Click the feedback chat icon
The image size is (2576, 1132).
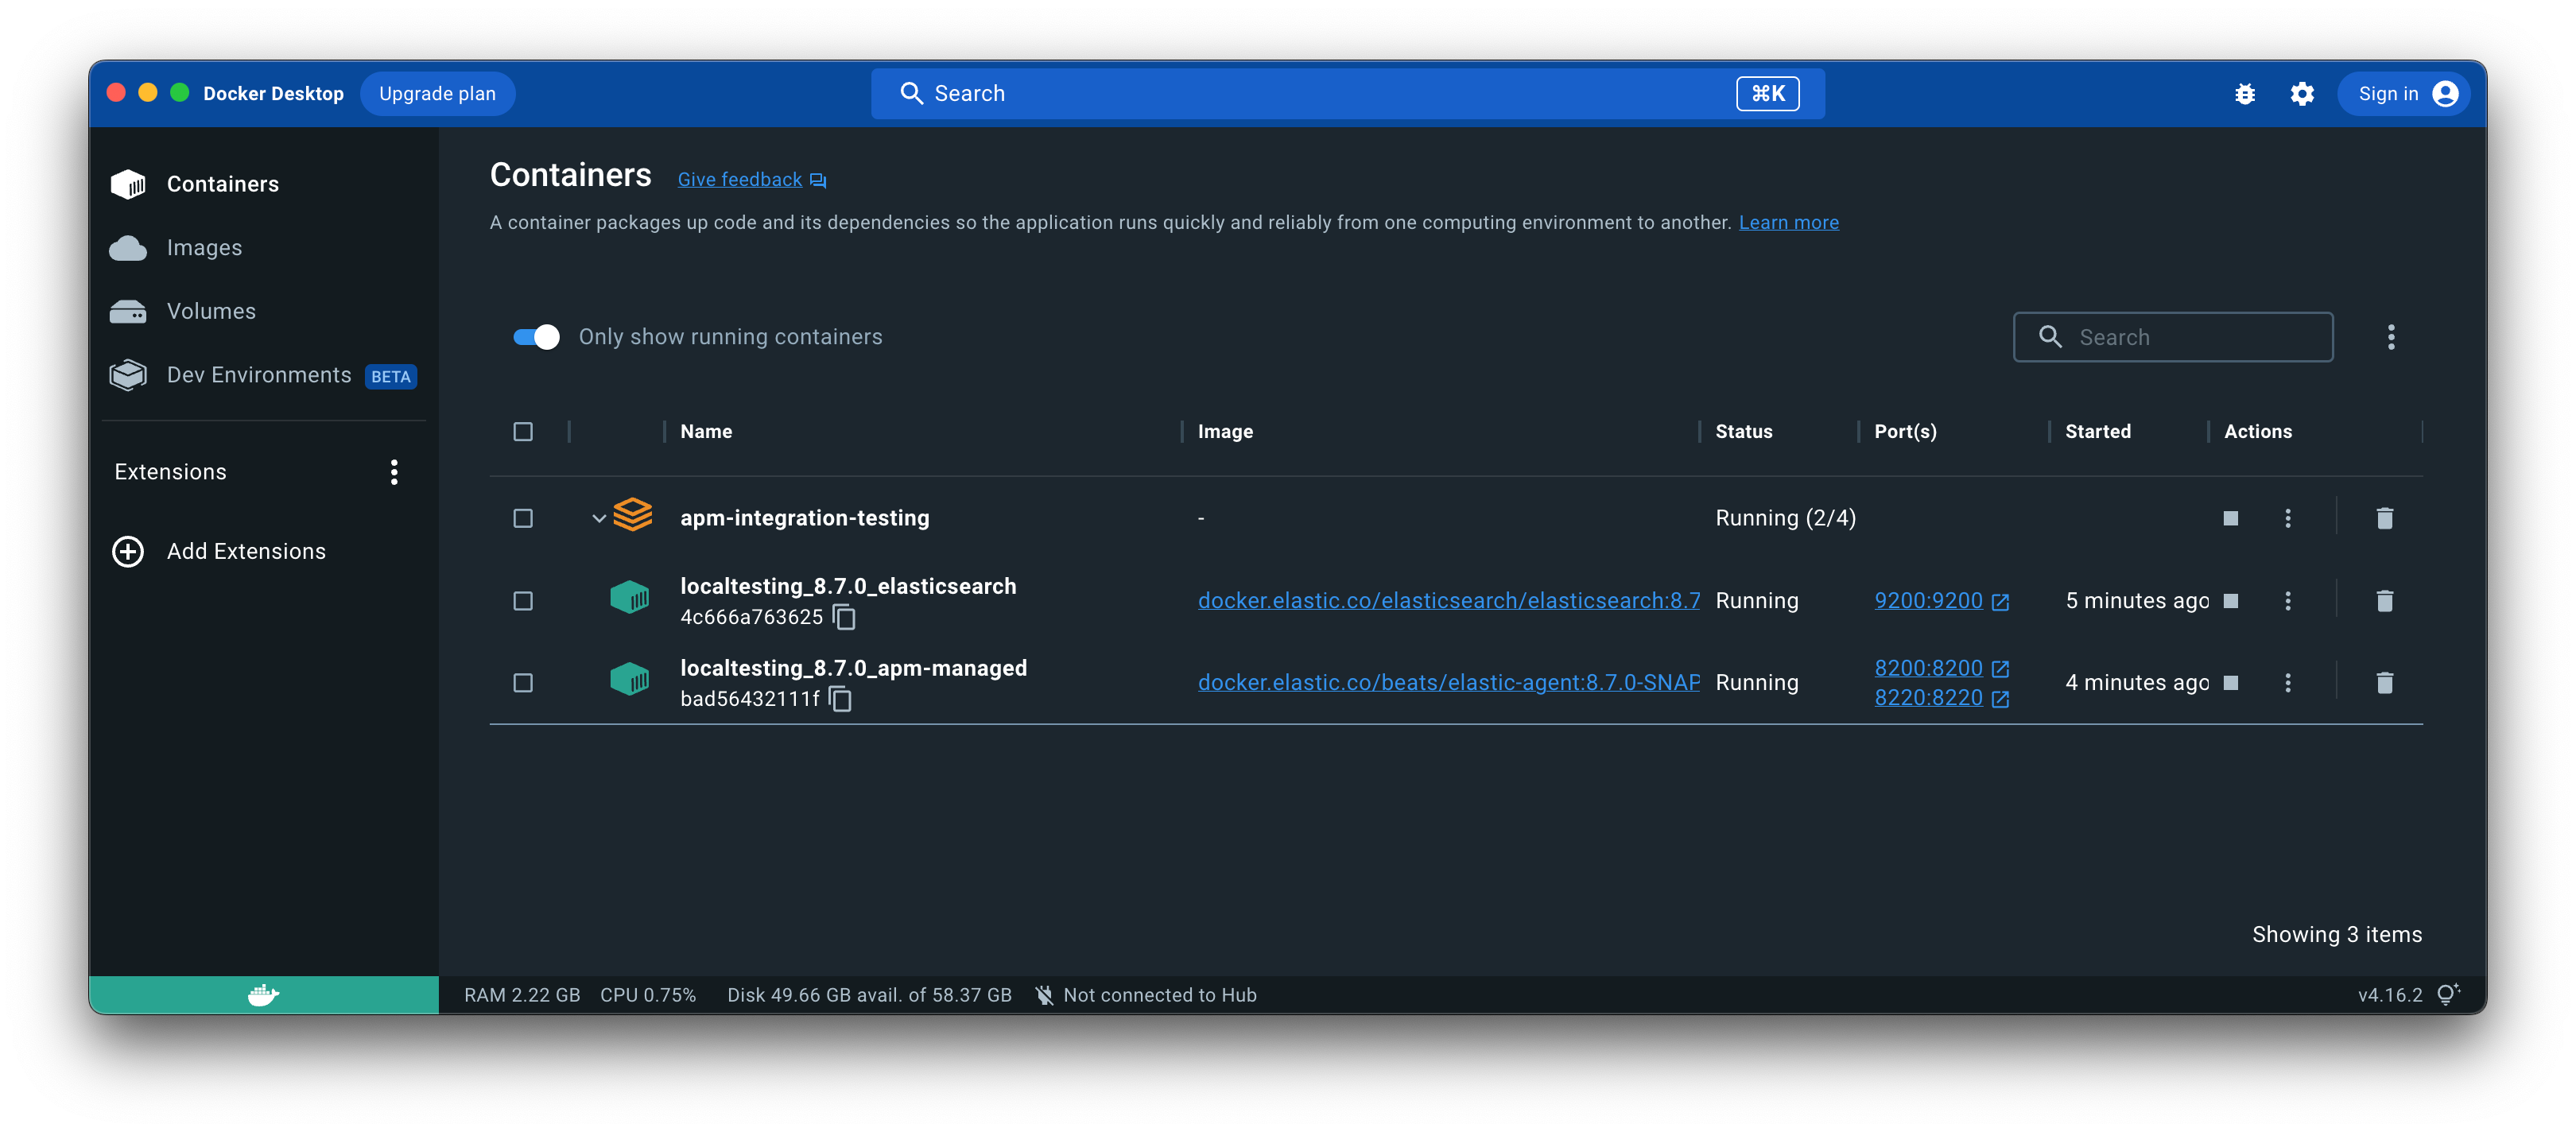point(818,180)
